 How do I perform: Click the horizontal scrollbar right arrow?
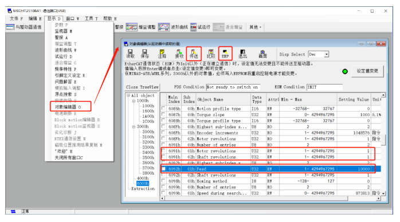(x=379, y=198)
